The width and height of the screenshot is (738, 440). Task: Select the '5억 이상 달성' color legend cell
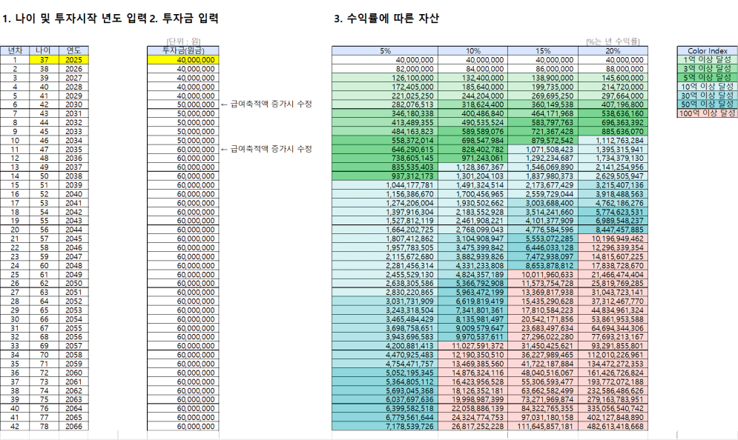pyautogui.click(x=707, y=78)
